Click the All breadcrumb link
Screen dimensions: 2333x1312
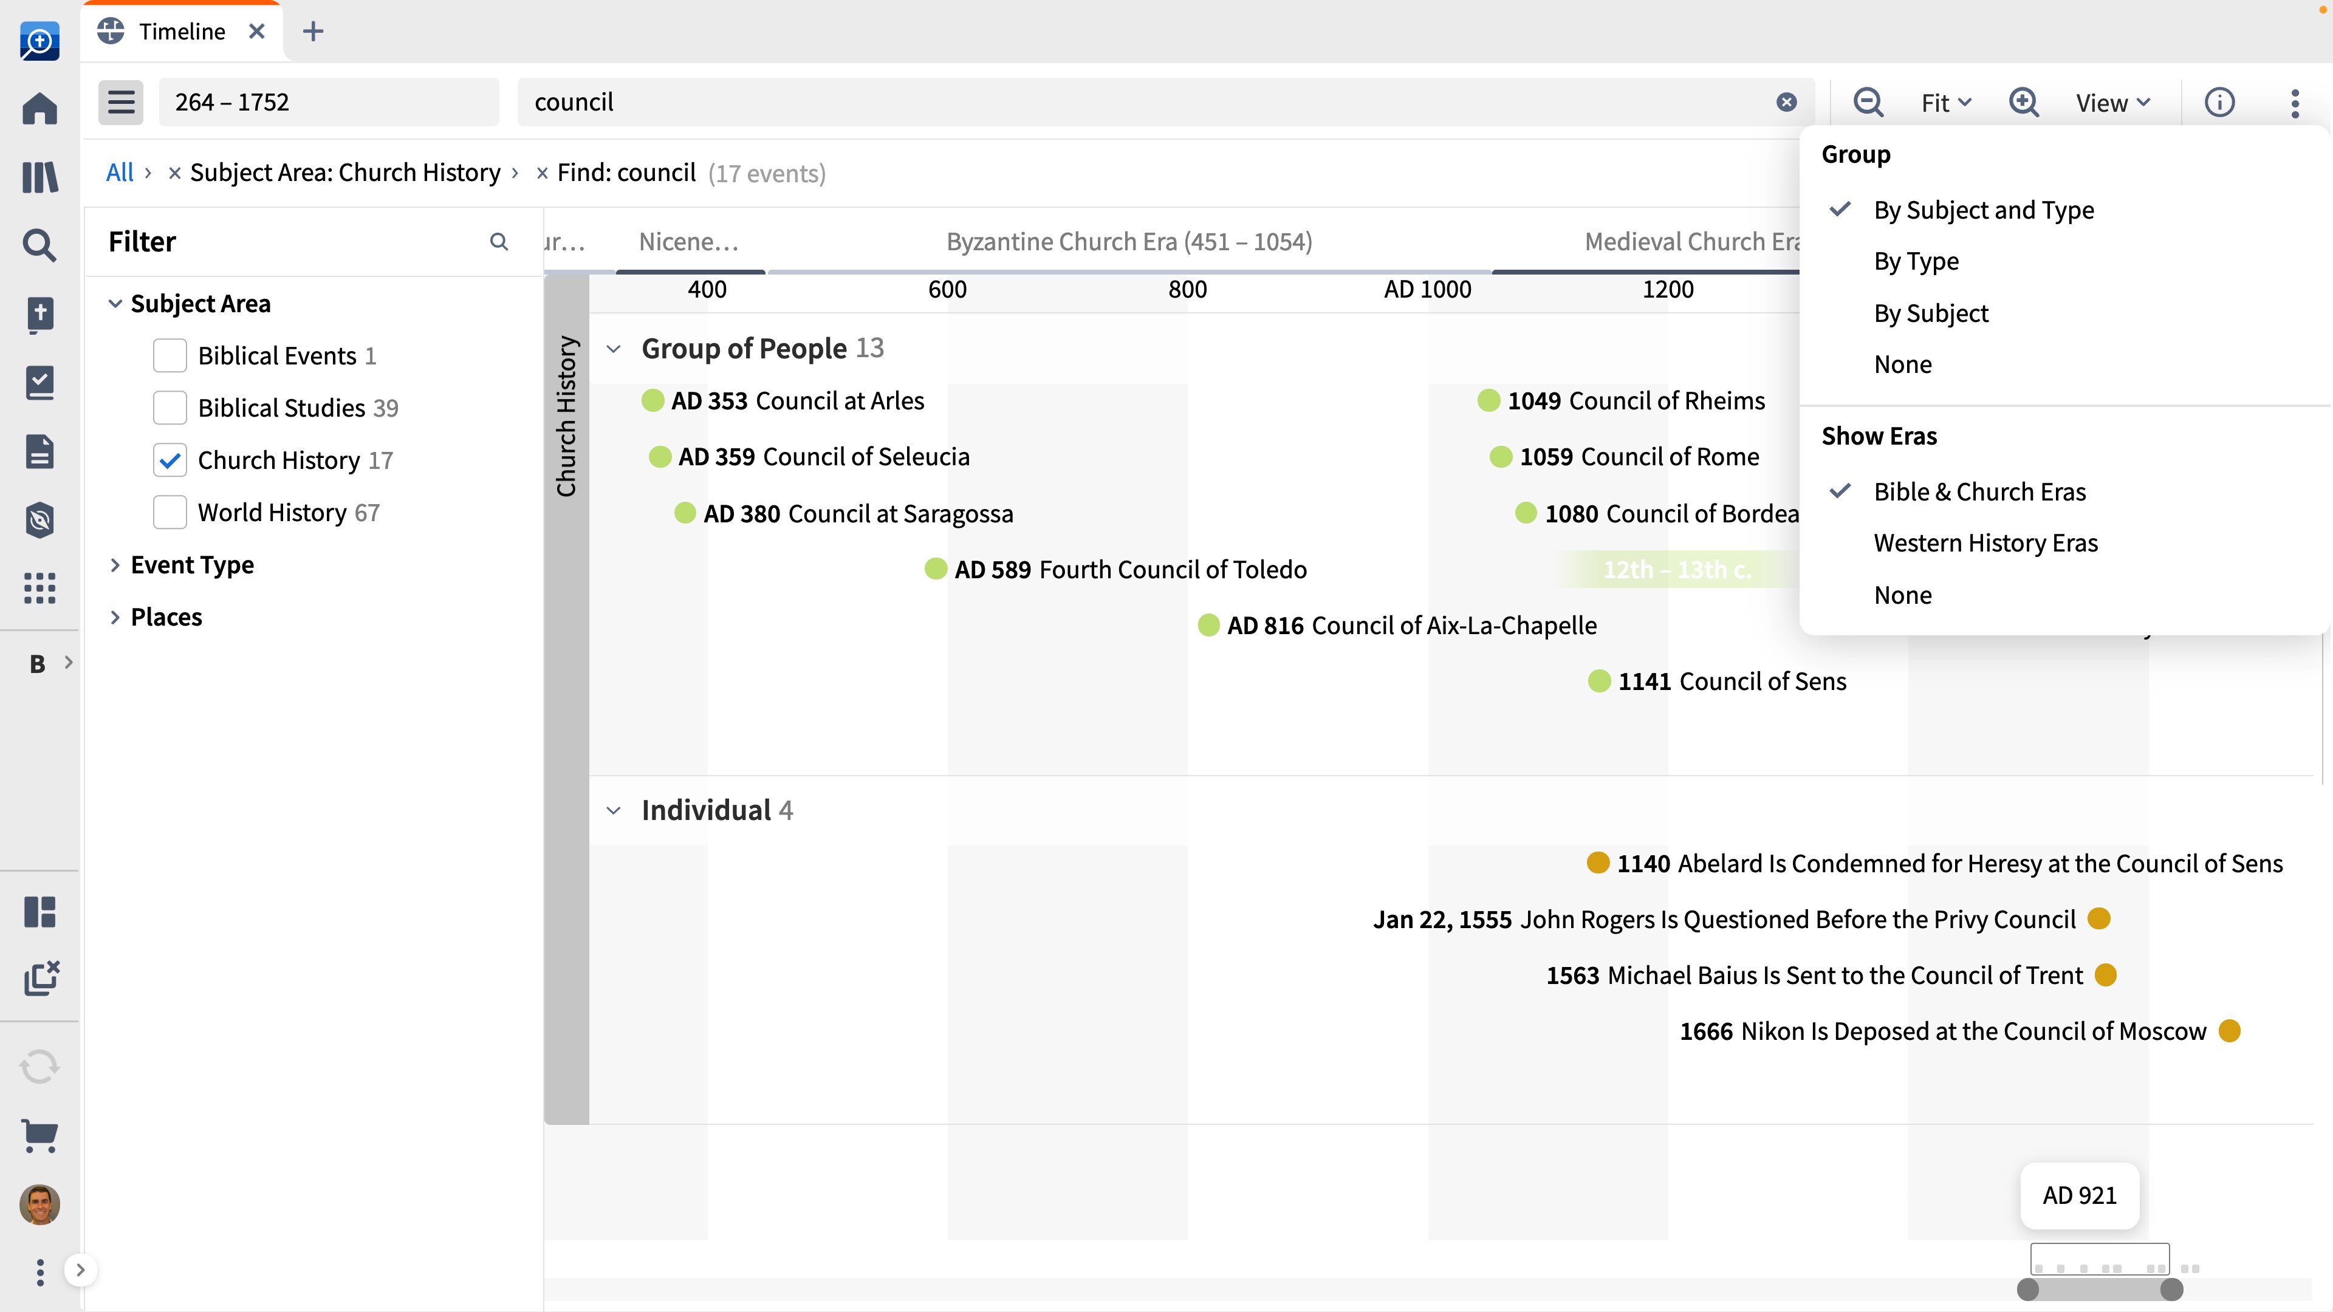pyautogui.click(x=118, y=173)
